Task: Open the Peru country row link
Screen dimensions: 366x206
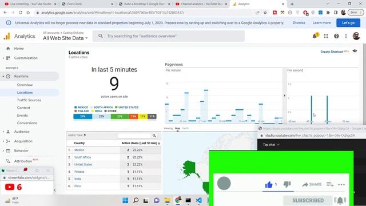Action: click(78, 186)
